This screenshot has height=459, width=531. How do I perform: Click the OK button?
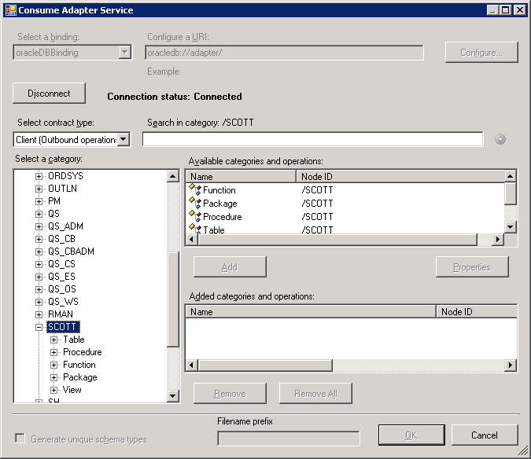(411, 435)
